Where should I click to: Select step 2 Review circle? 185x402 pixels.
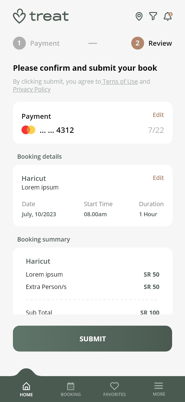[137, 43]
